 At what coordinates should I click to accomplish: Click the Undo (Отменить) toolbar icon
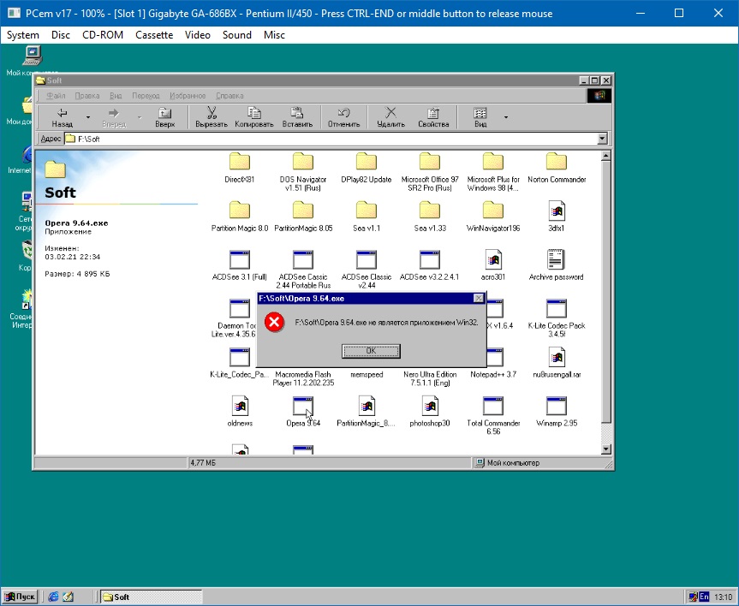click(343, 113)
